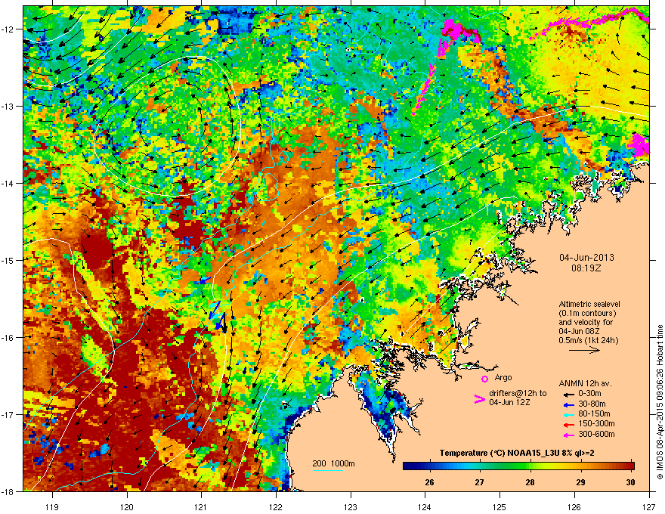Click the '150-300m' depth label
Image resolution: width=665 pixels, height=514 pixels.
click(596, 423)
